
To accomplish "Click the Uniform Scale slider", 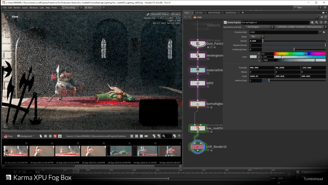I will [x=294, y=80].
